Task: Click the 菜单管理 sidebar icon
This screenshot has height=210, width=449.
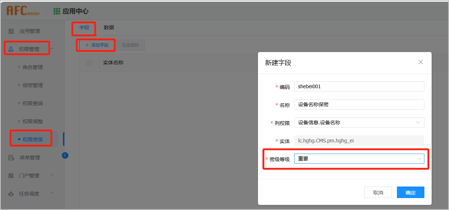Action: click(11, 158)
